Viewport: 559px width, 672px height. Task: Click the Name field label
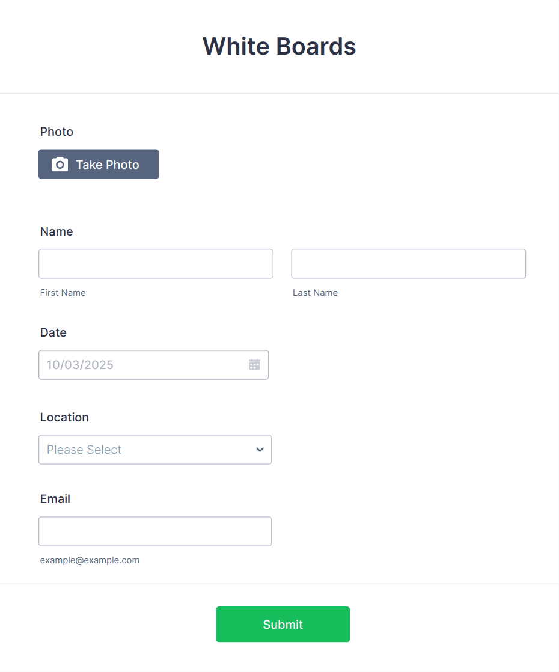pyautogui.click(x=56, y=231)
